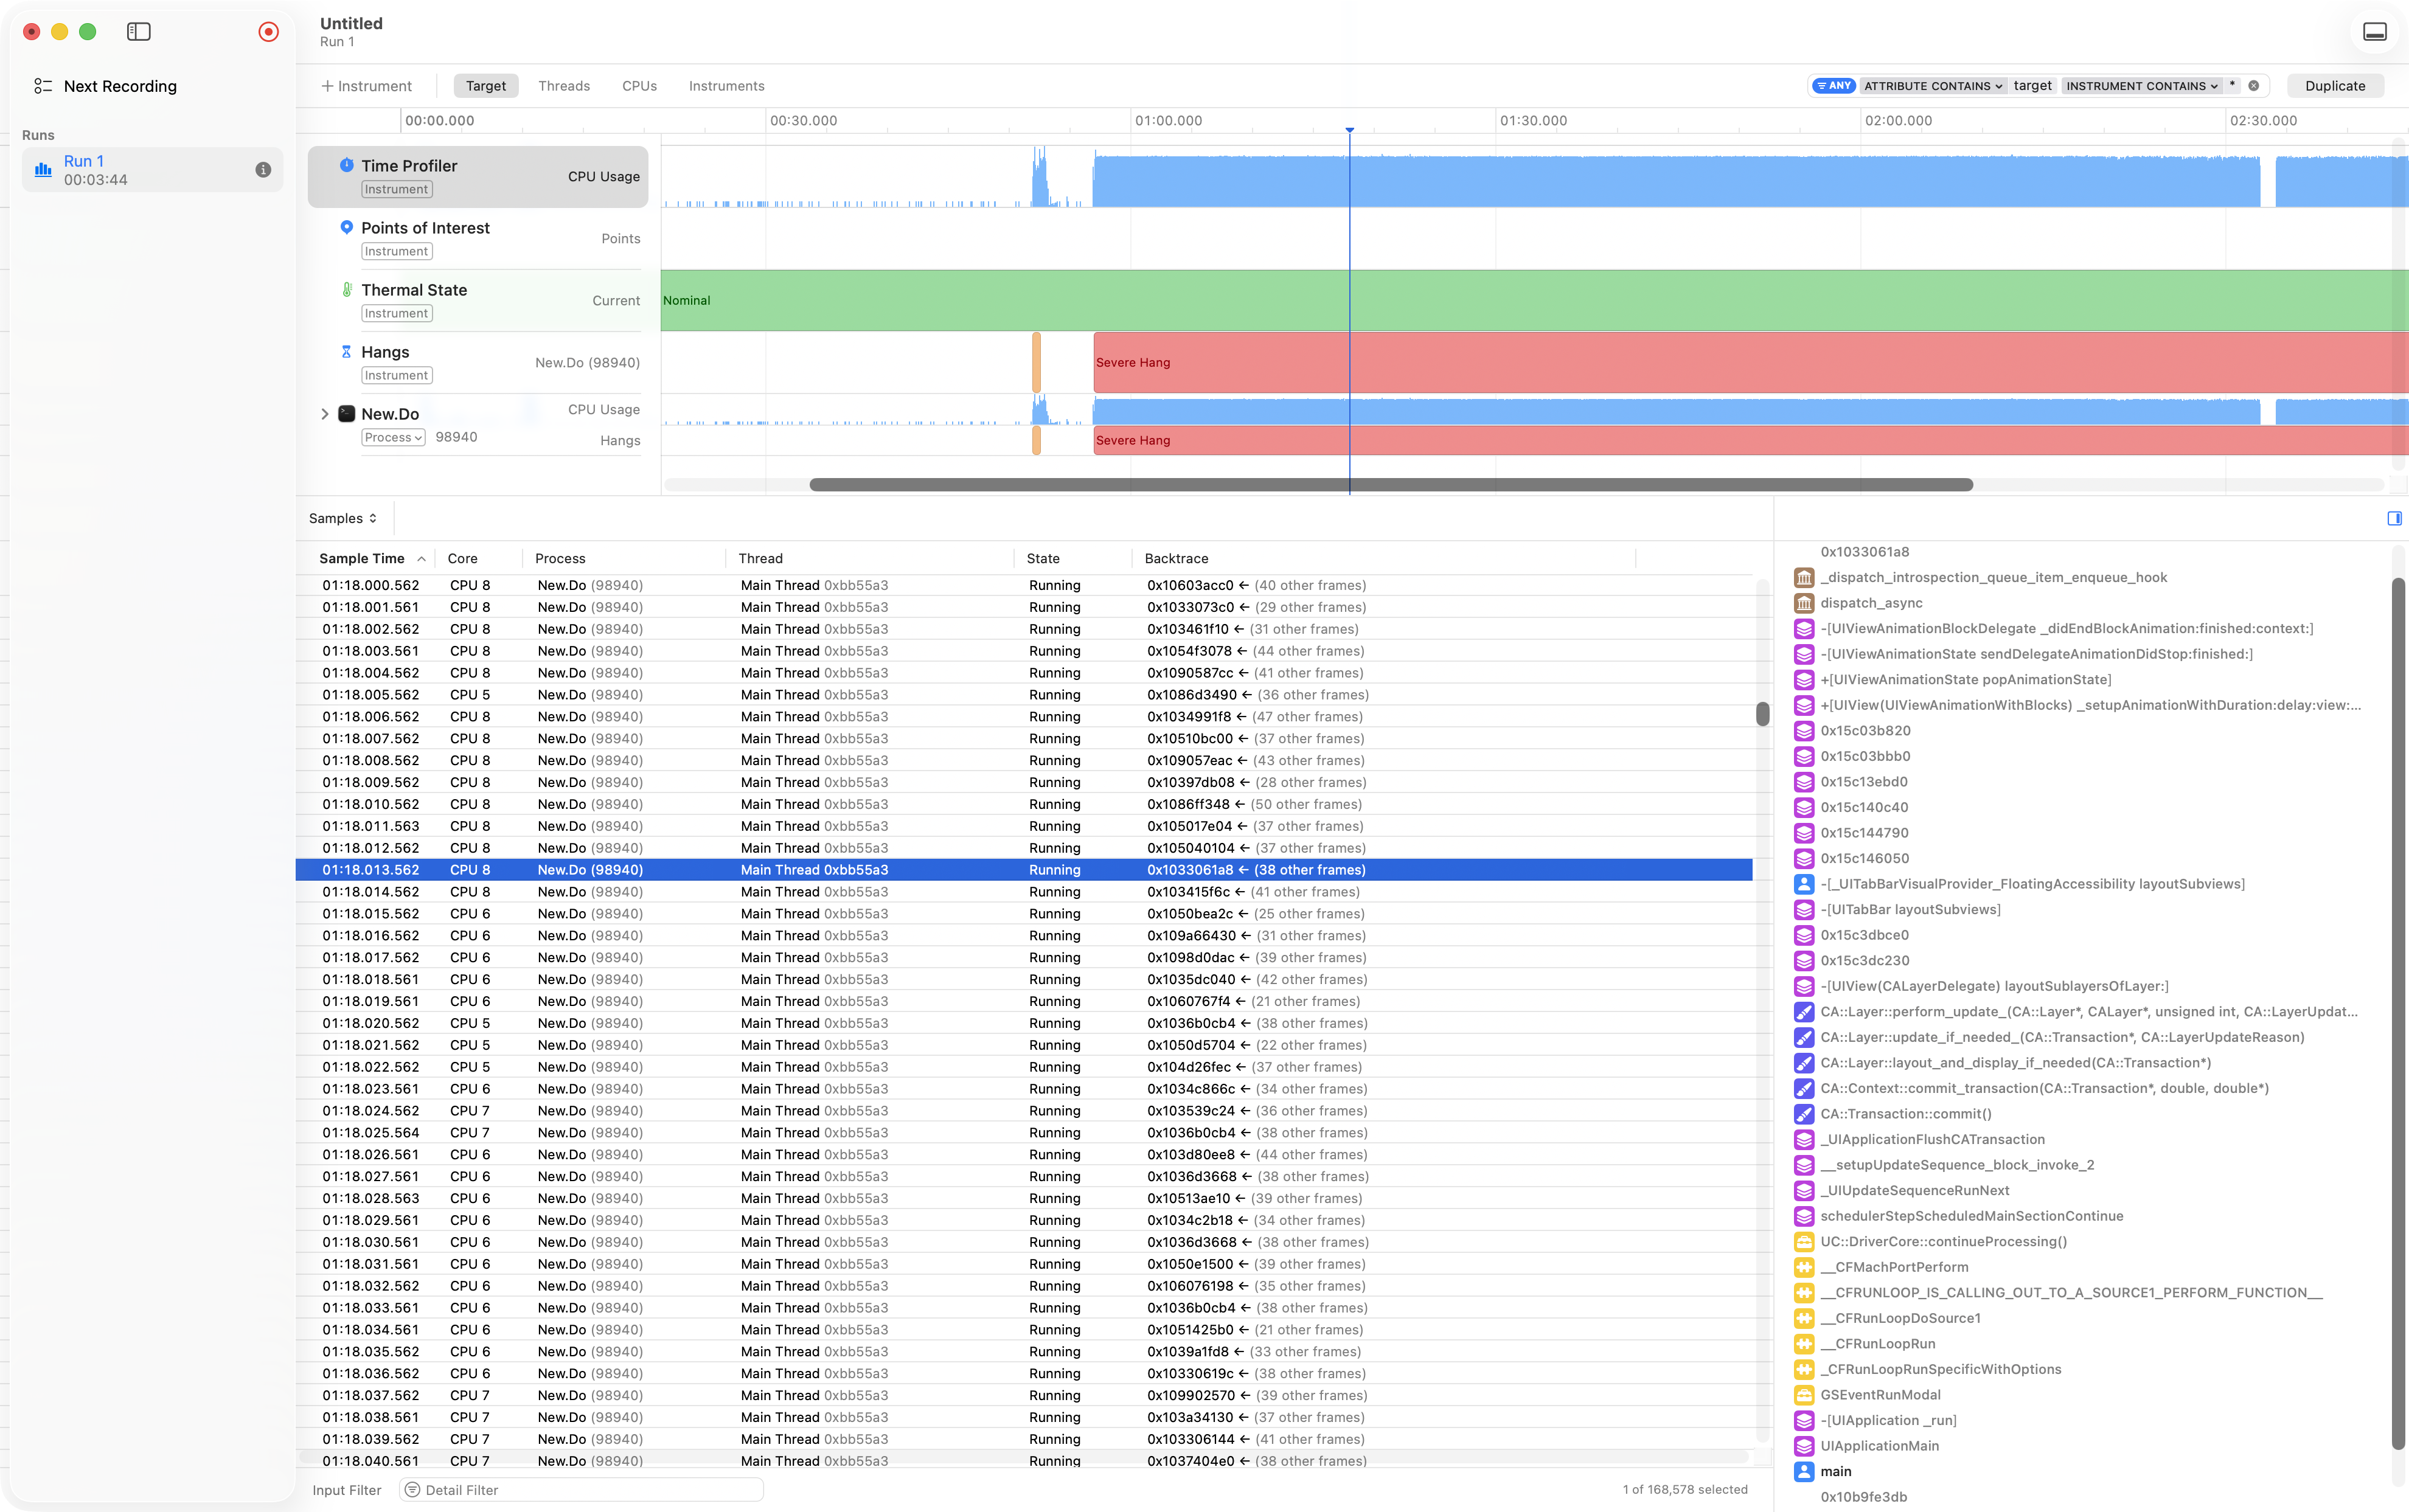Toggle the sidebar visibility icon
This screenshot has width=2409, height=1512.
click(x=139, y=32)
